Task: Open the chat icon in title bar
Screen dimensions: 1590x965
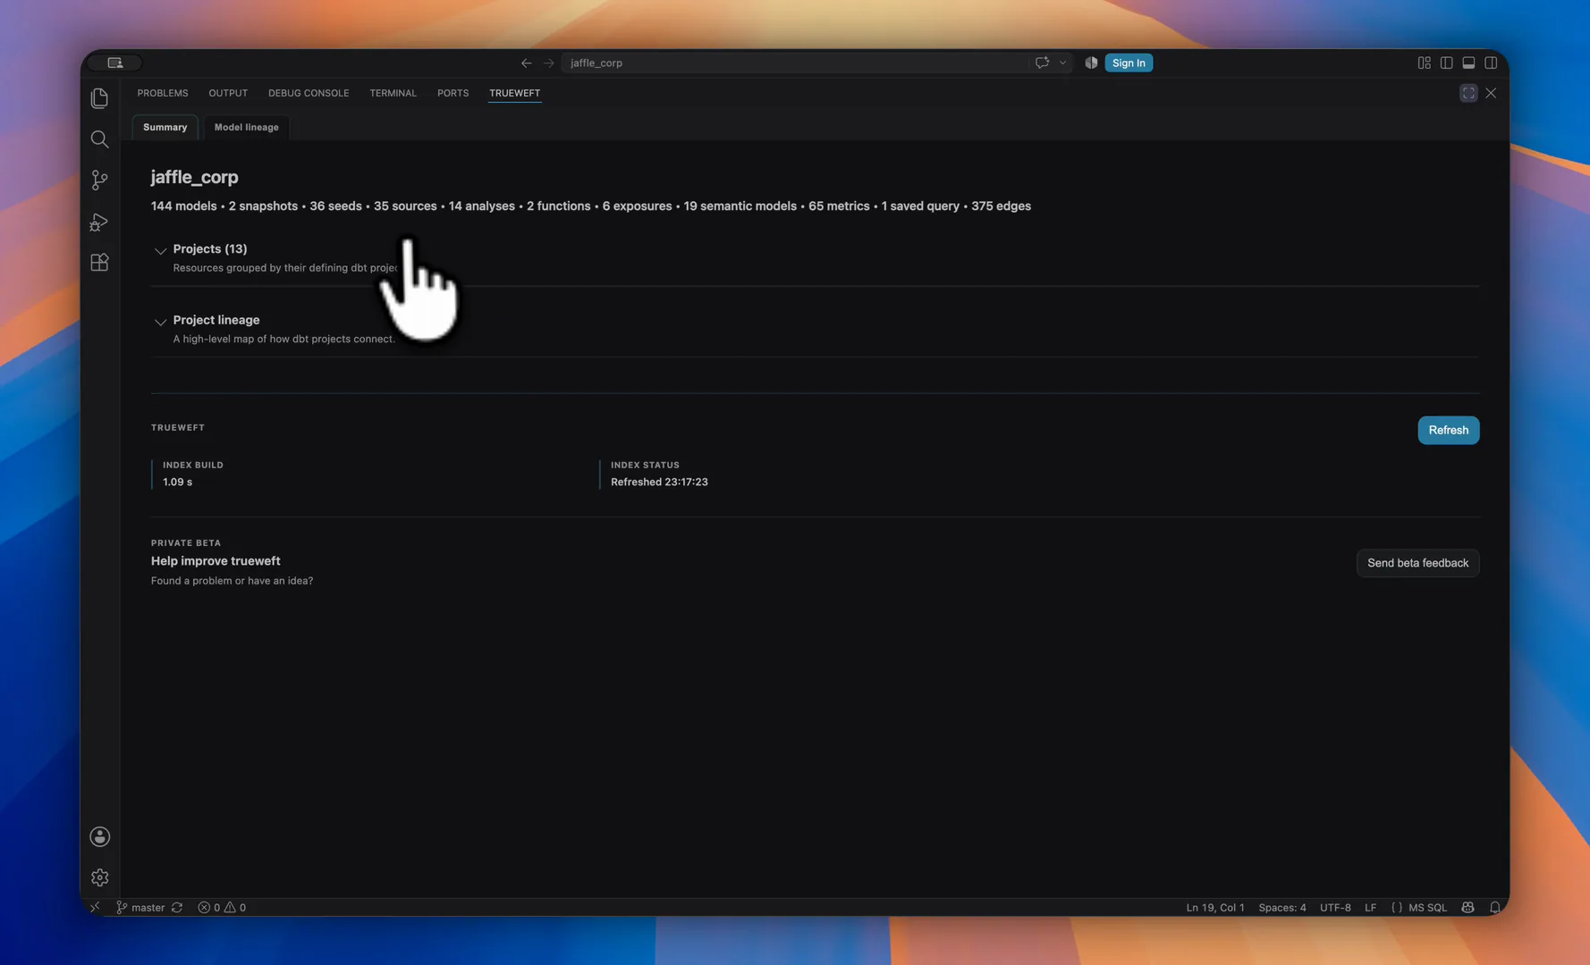Action: [1042, 63]
